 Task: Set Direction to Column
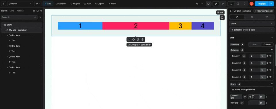point(267,44)
